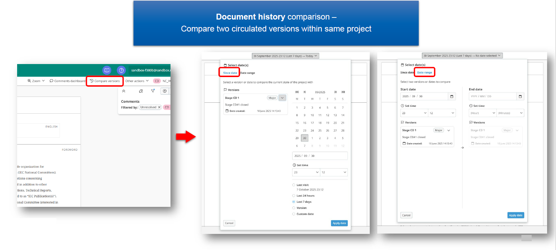Click the comments filter funnel icon
The image size is (556, 250).
click(x=153, y=91)
